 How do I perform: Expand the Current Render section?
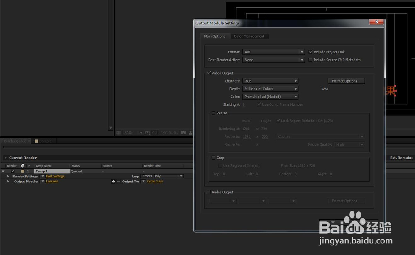click(x=5, y=158)
